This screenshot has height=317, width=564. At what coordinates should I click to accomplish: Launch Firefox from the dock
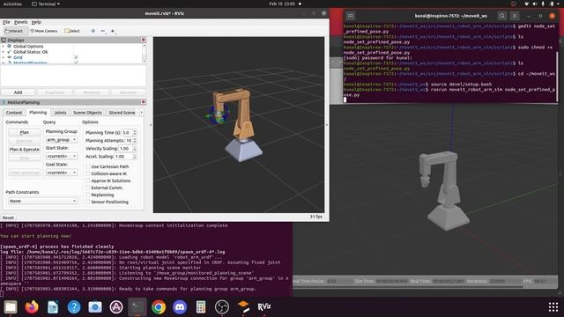(x=32, y=307)
